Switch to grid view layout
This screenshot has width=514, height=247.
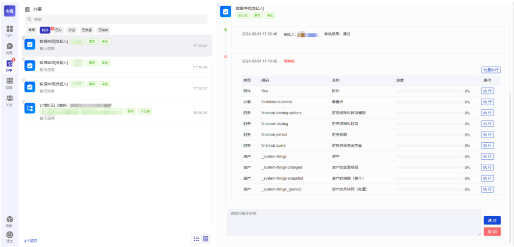tap(205, 239)
